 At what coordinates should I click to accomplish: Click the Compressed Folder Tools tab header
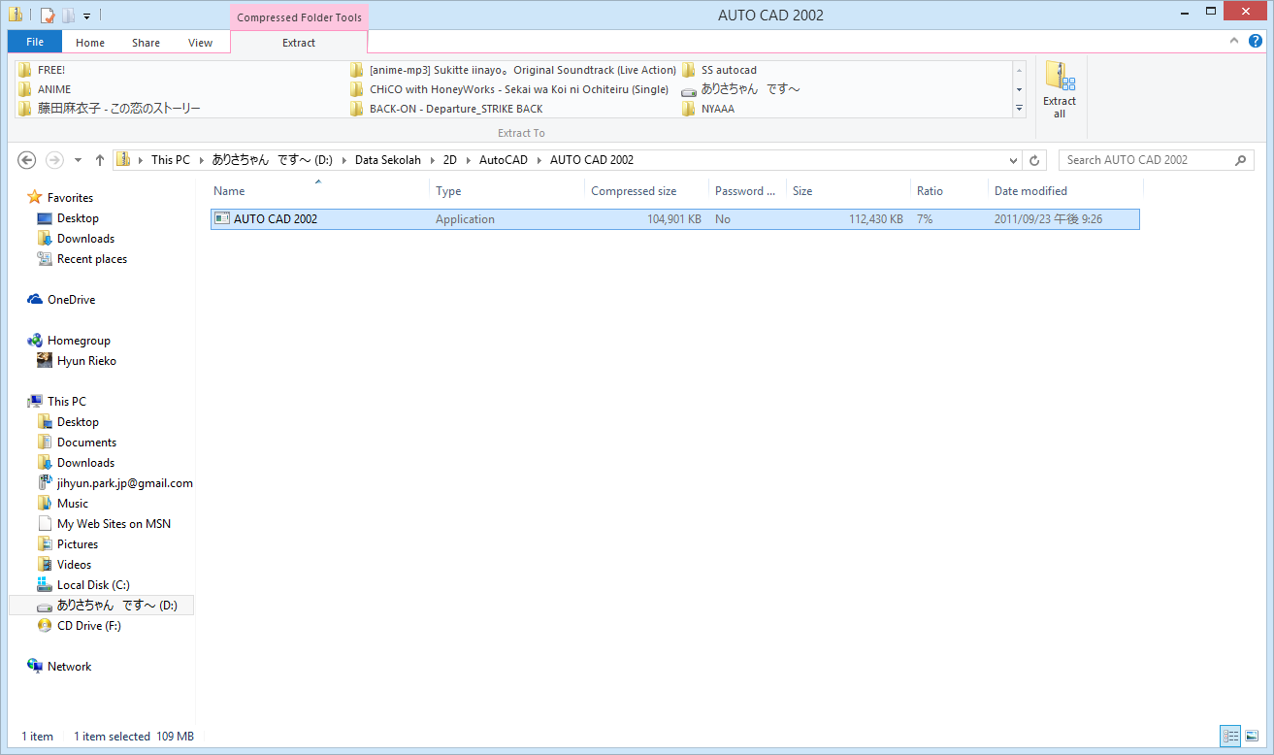299,17
